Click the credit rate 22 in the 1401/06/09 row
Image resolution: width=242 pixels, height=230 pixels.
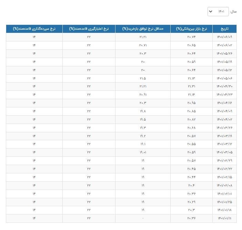click(x=89, y=37)
